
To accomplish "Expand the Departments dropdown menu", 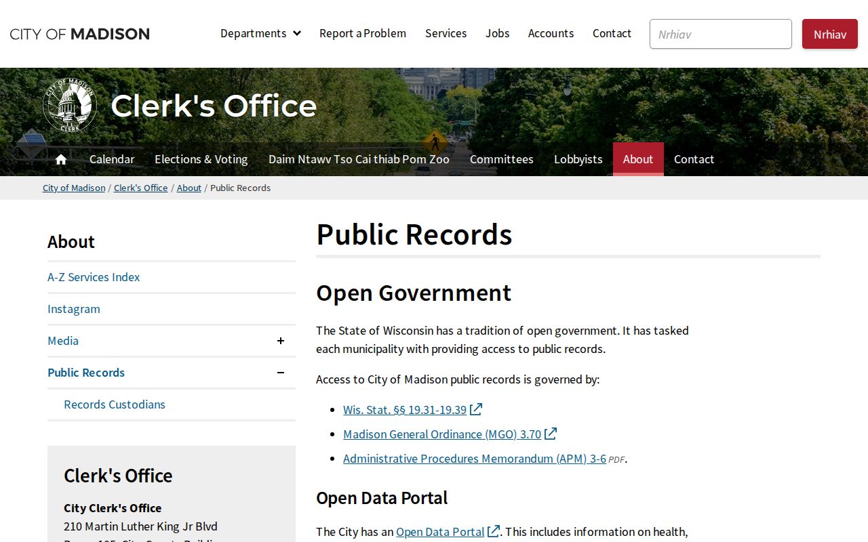I will coord(260,33).
